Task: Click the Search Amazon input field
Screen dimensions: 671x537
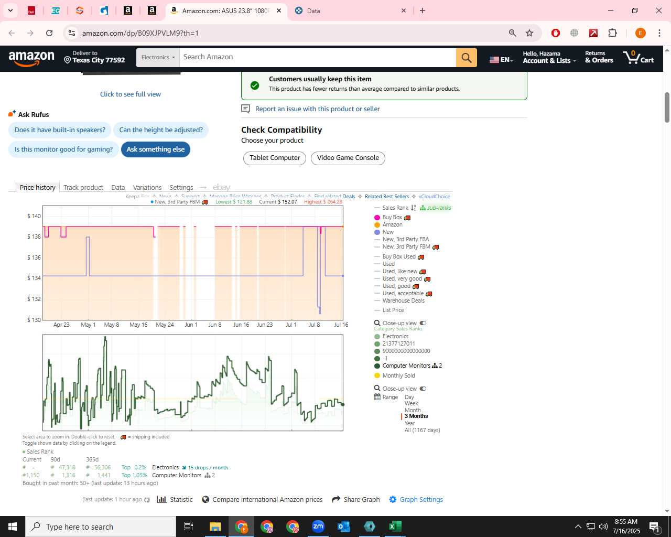Action: point(318,58)
